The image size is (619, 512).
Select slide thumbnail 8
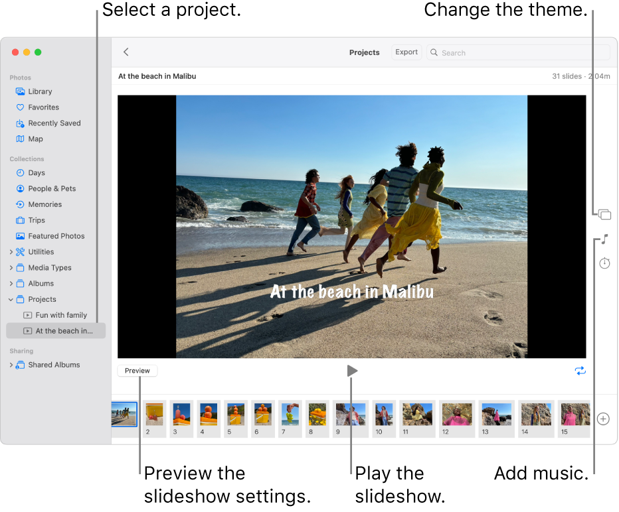[317, 418]
